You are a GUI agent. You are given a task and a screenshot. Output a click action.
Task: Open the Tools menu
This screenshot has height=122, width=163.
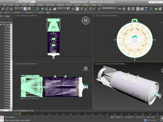5,5
